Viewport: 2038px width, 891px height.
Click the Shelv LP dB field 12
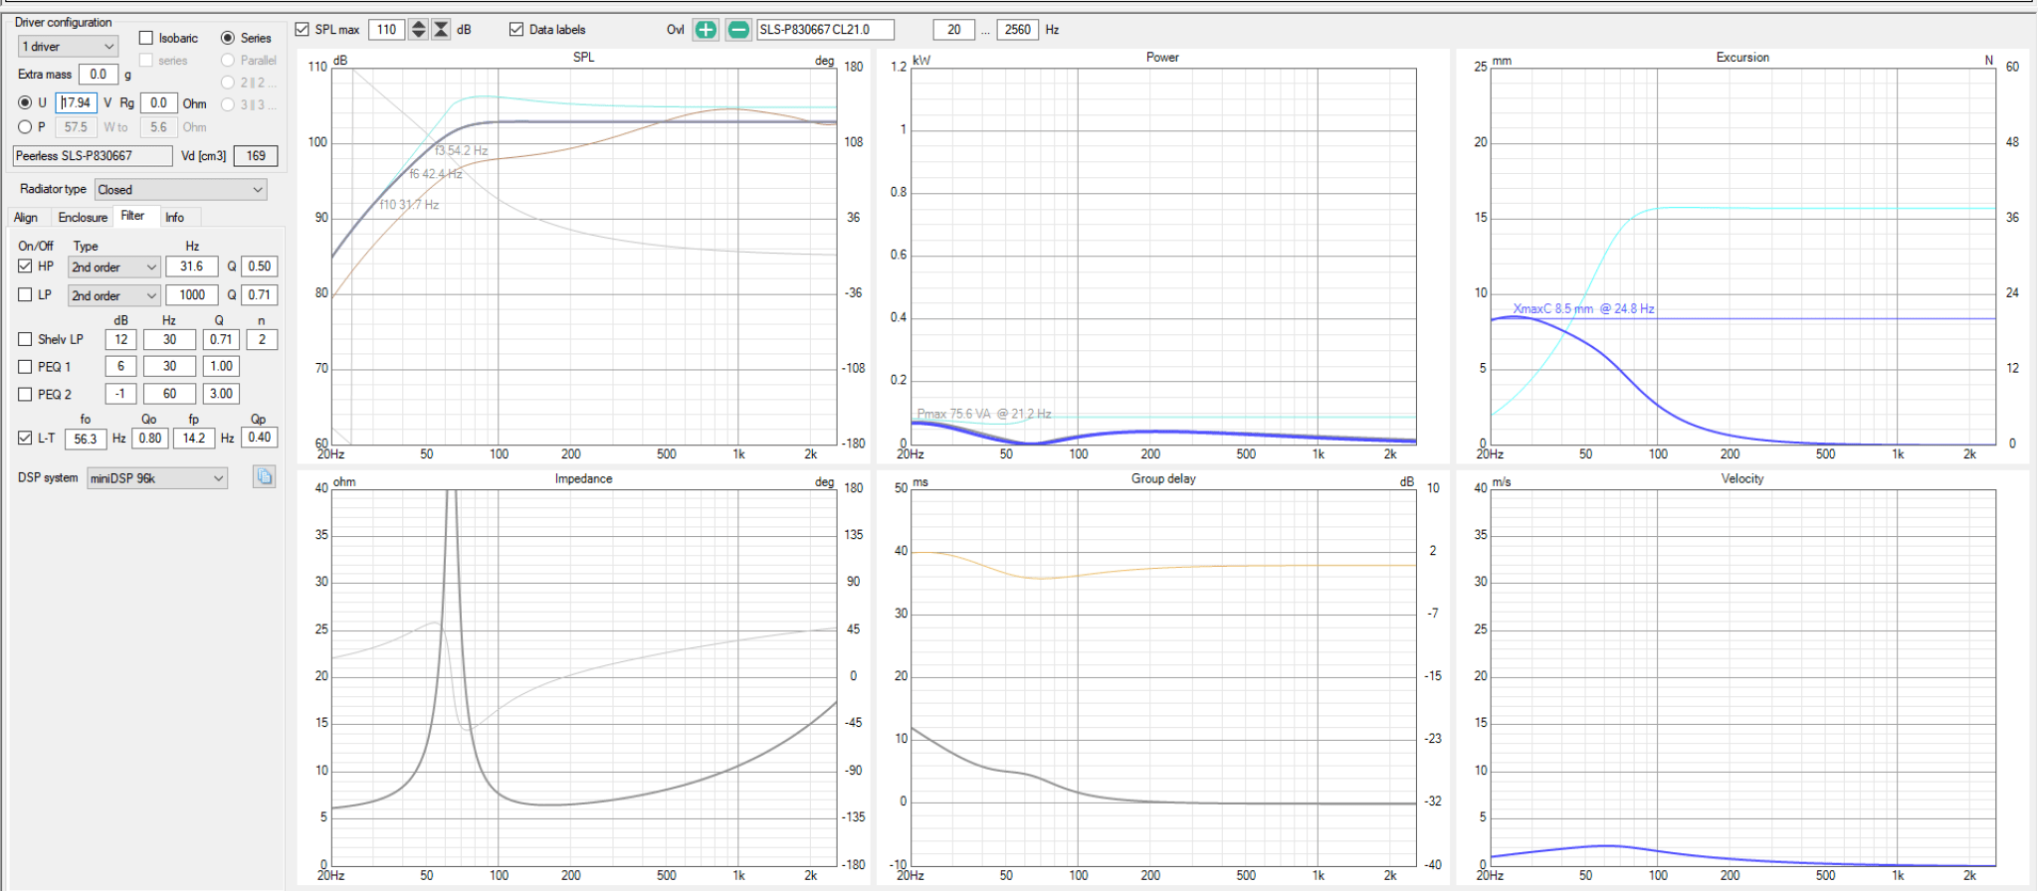(x=120, y=339)
